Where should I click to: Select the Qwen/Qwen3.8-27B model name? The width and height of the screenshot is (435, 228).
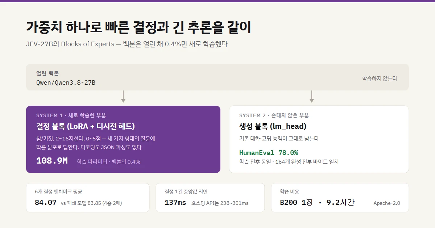tap(66, 83)
